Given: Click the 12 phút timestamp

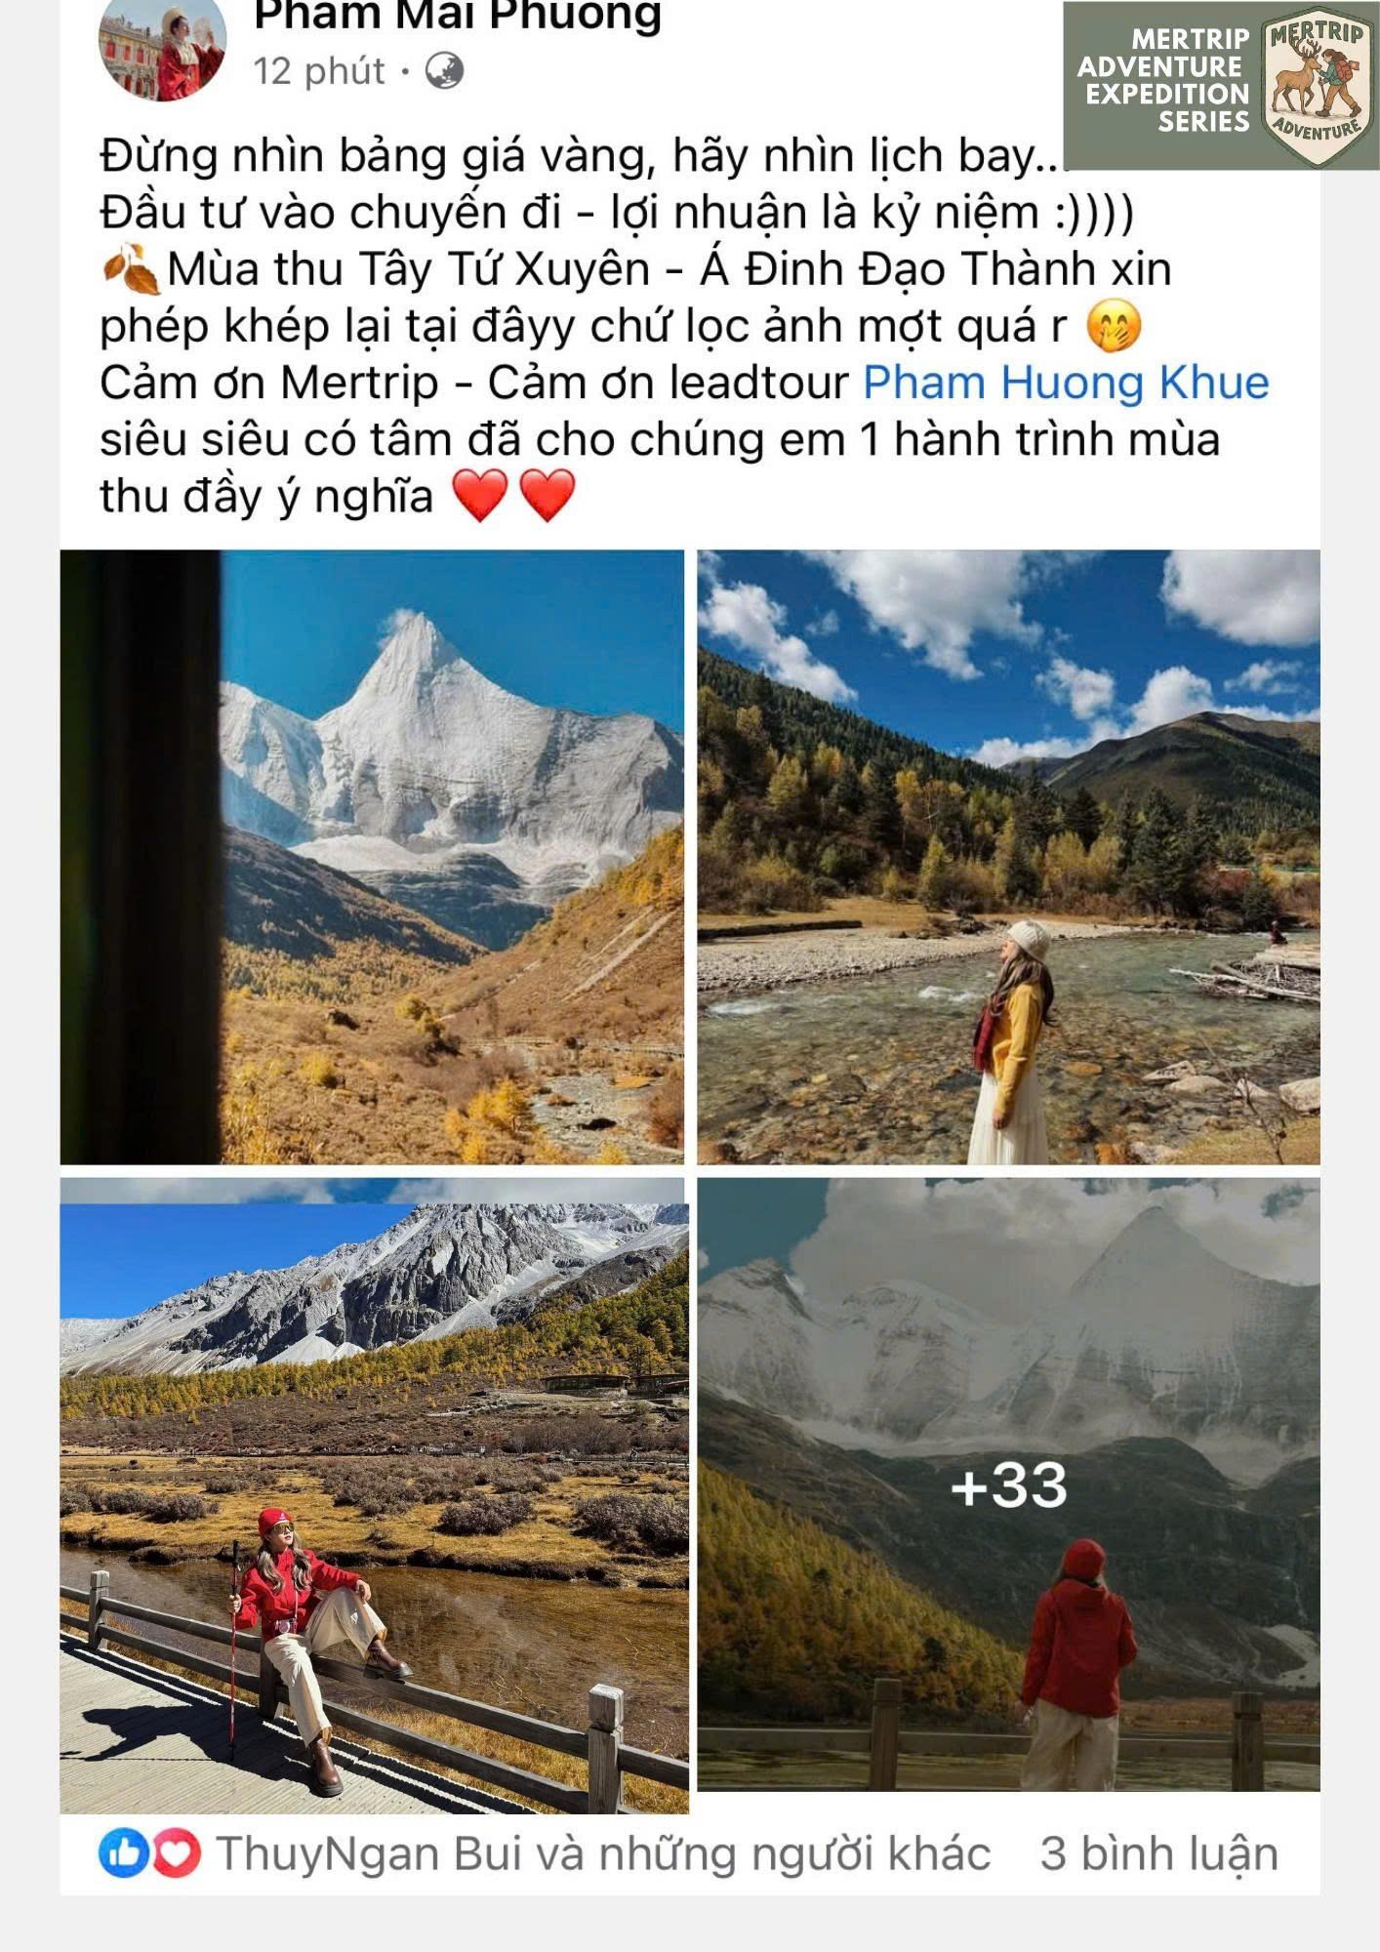Looking at the screenshot, I should [x=319, y=71].
